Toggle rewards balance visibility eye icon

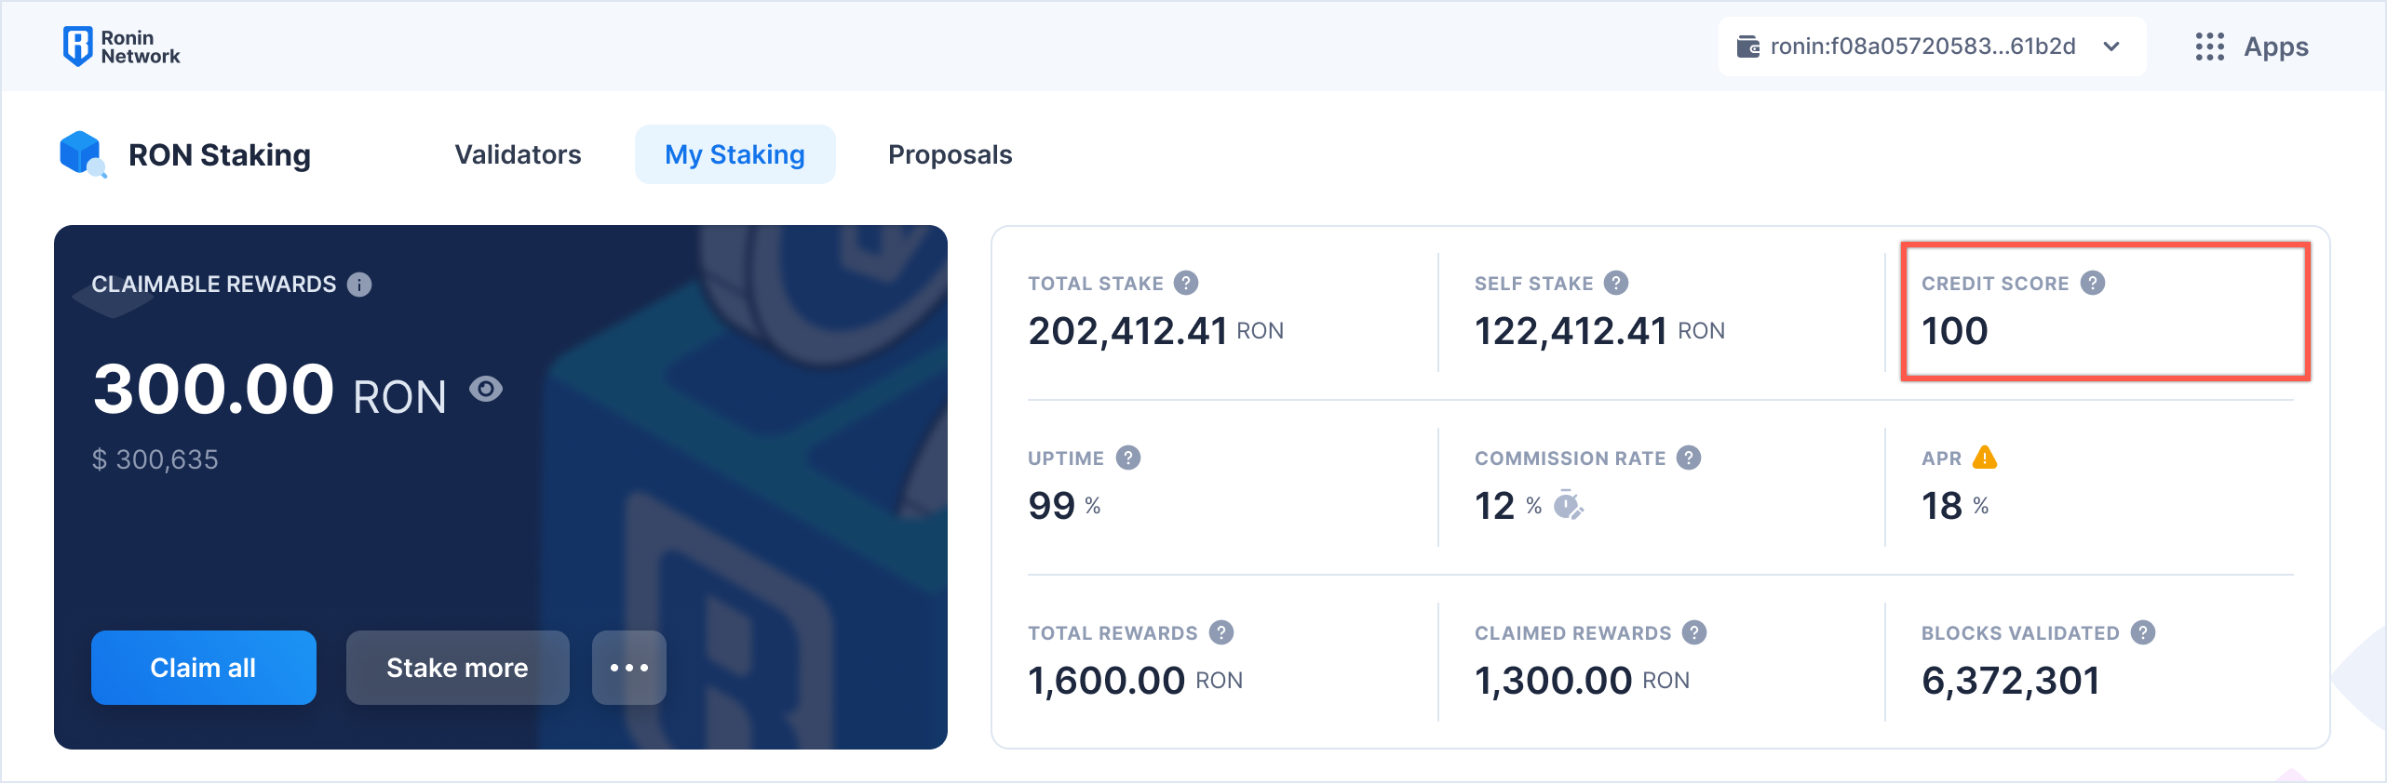(x=486, y=389)
